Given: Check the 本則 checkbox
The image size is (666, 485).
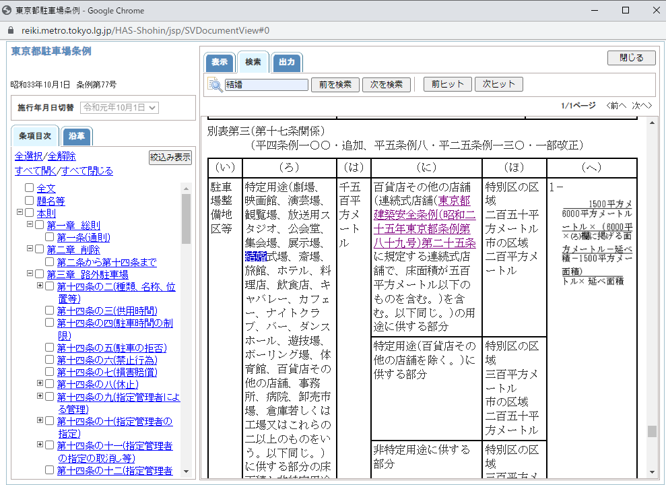Looking at the screenshot, I should point(30,212).
